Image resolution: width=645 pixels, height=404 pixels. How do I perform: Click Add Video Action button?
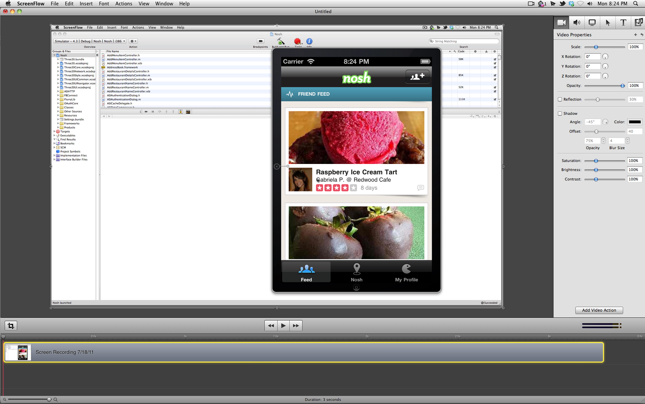pyautogui.click(x=599, y=310)
